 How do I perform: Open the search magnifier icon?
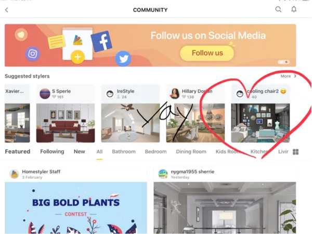pos(278,9)
